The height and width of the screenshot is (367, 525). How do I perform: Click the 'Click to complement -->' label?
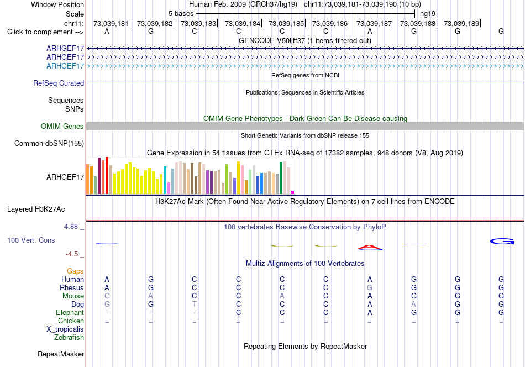[45, 32]
